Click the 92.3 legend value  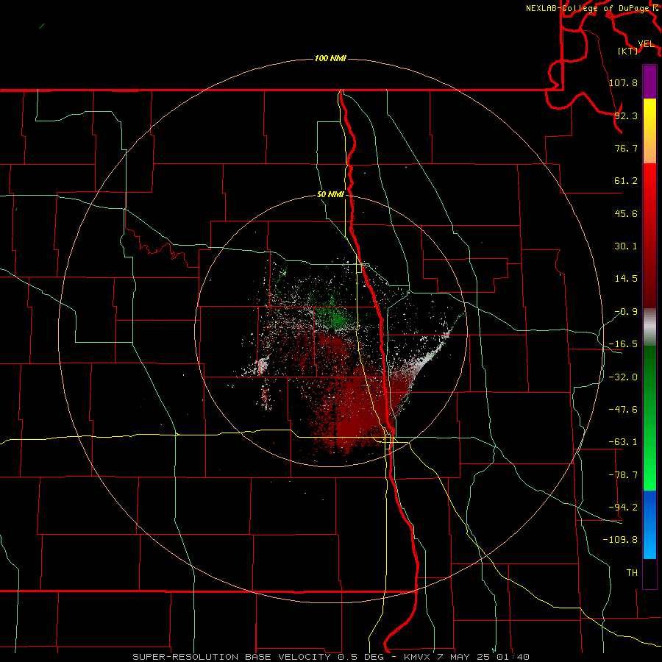(x=626, y=115)
